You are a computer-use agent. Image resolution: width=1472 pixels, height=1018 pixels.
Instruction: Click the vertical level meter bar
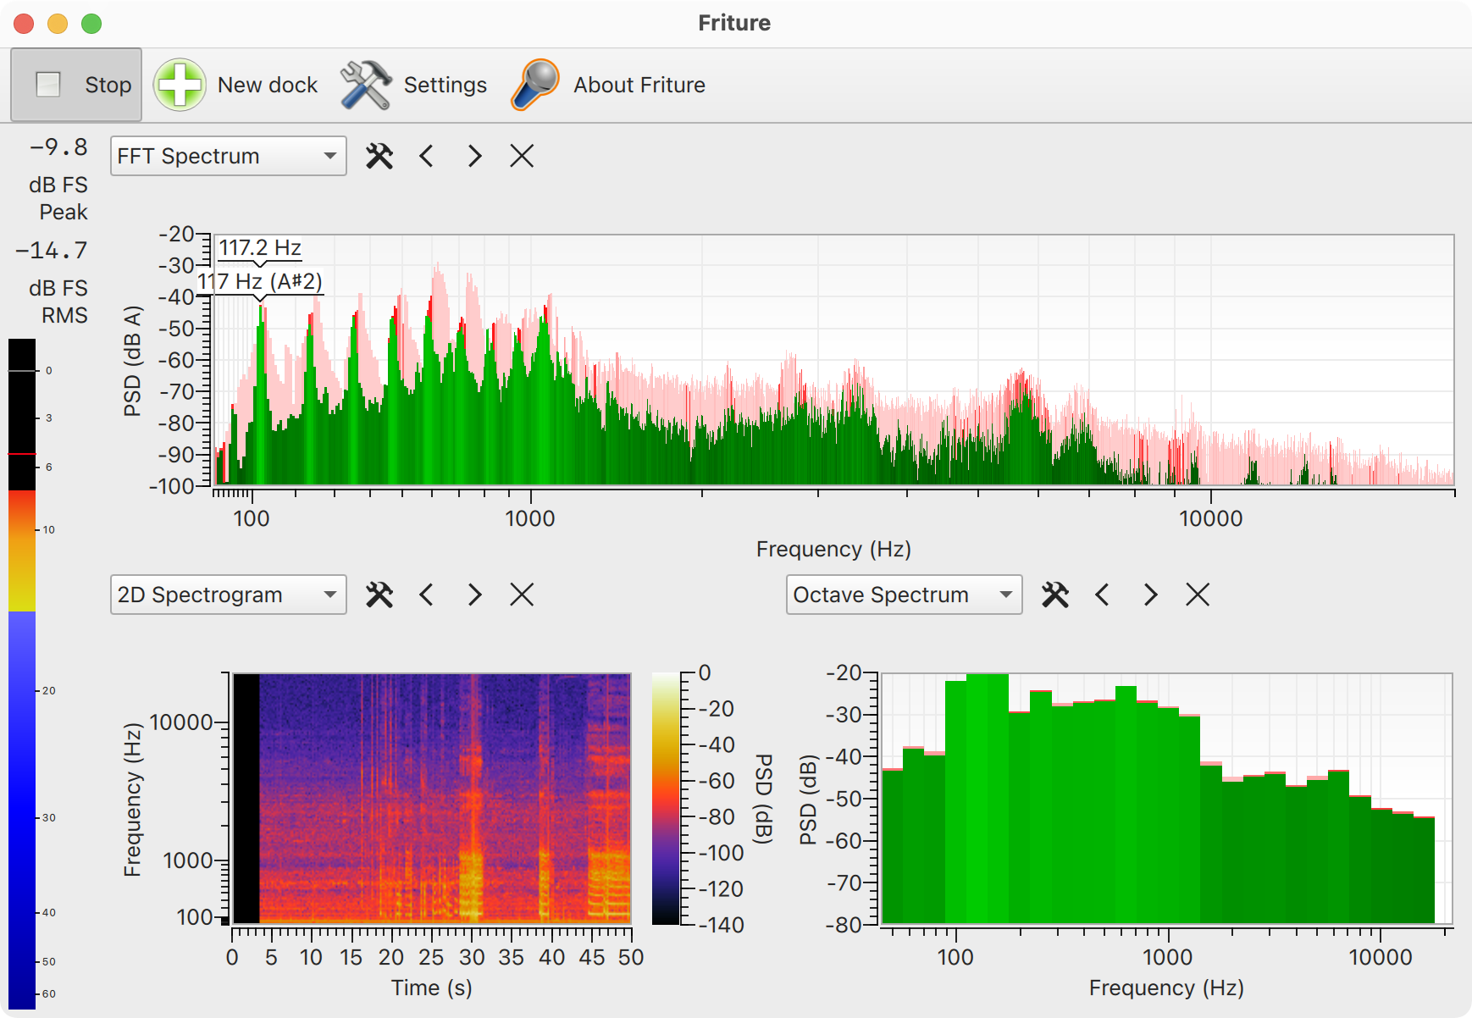[22, 674]
